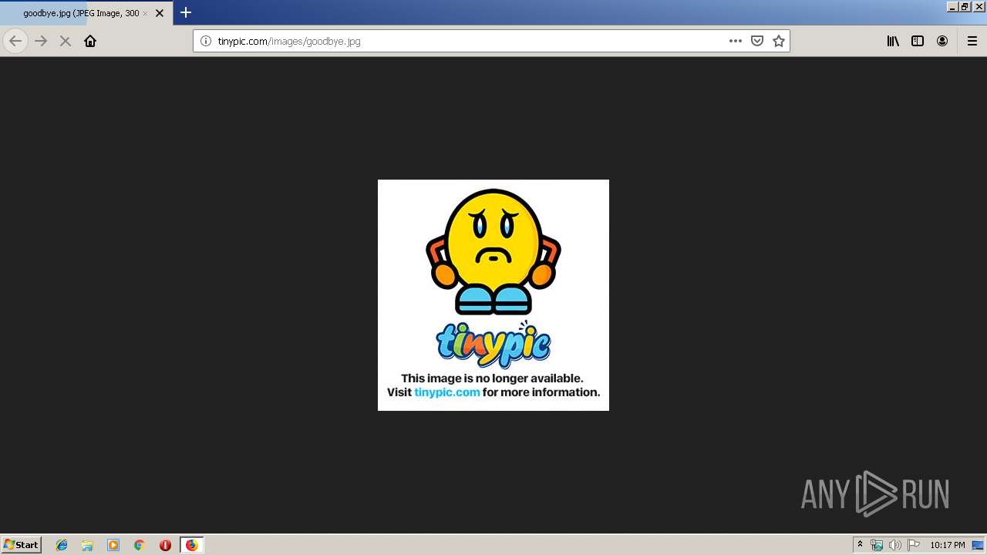Select the goodbye.jpg tab

click(x=85, y=13)
